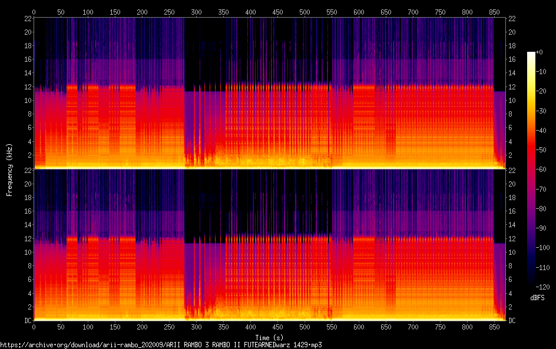Click the "-100" value on the color scale
Image resolution: width=556 pixels, height=349 pixels.
coord(543,248)
